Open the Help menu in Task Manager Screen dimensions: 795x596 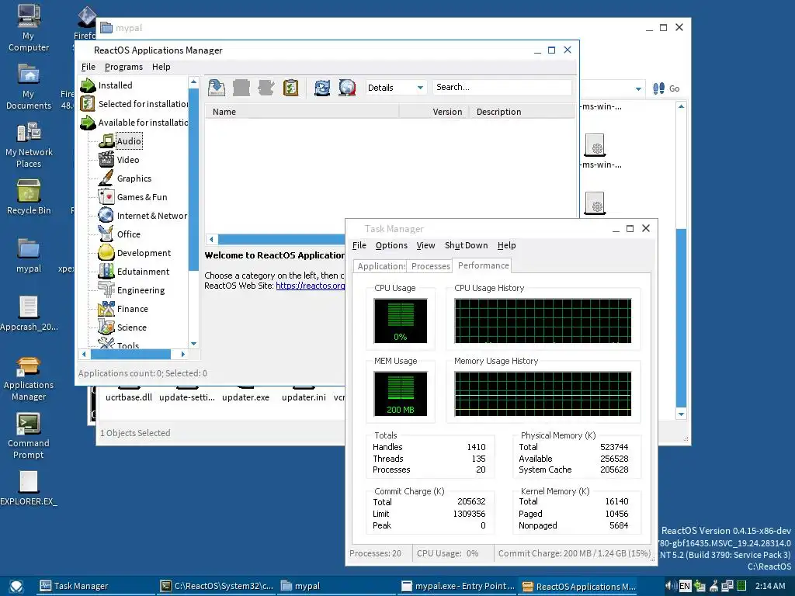click(x=506, y=245)
